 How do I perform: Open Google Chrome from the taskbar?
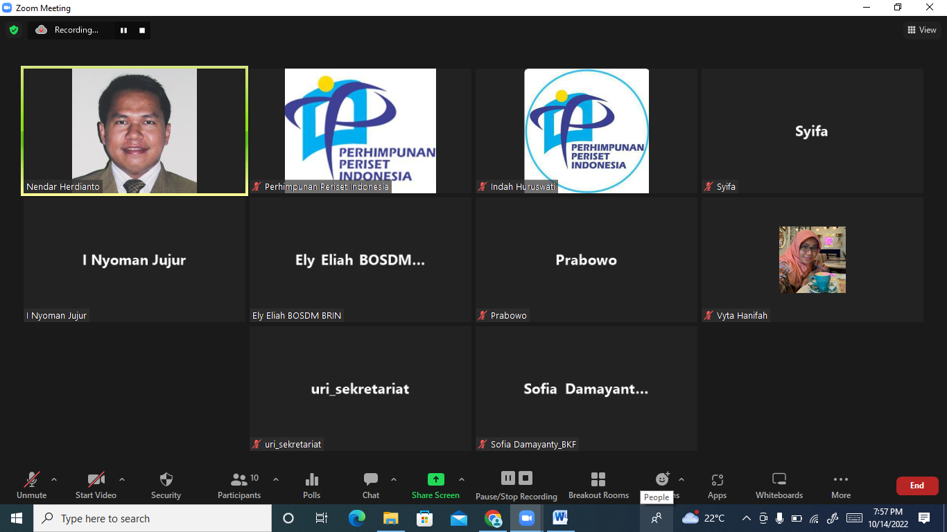click(493, 518)
